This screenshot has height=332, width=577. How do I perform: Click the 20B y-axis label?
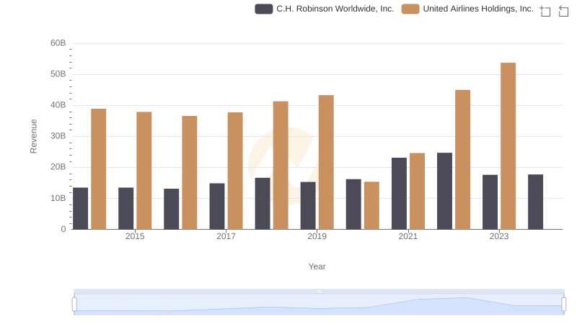point(58,167)
